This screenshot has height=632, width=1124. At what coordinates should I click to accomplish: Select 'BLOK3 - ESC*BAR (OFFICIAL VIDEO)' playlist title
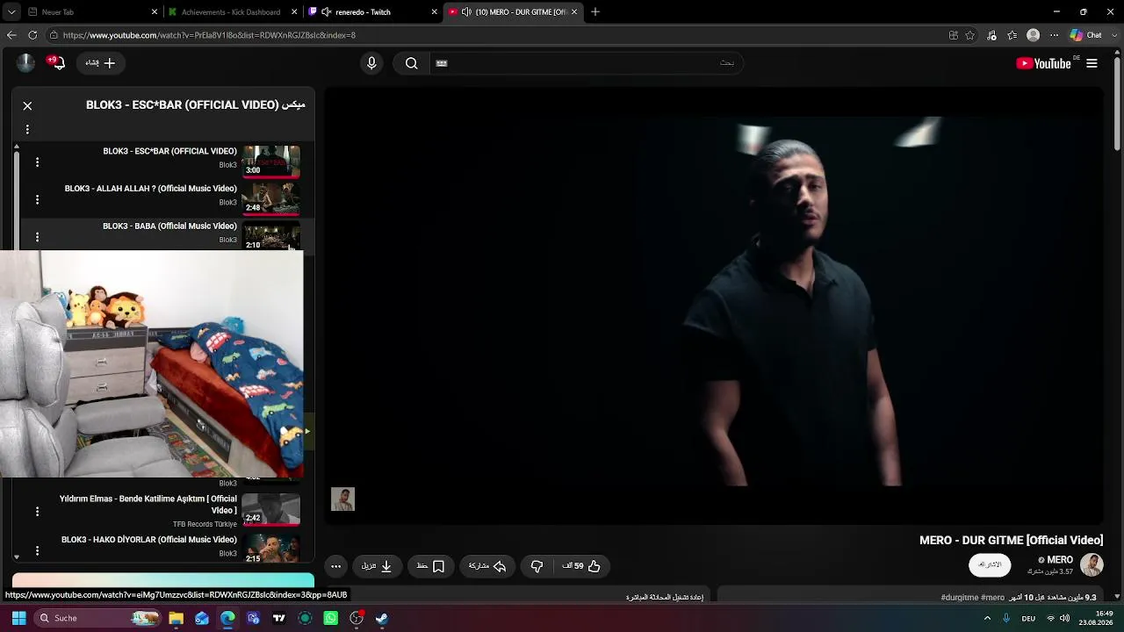click(x=169, y=151)
